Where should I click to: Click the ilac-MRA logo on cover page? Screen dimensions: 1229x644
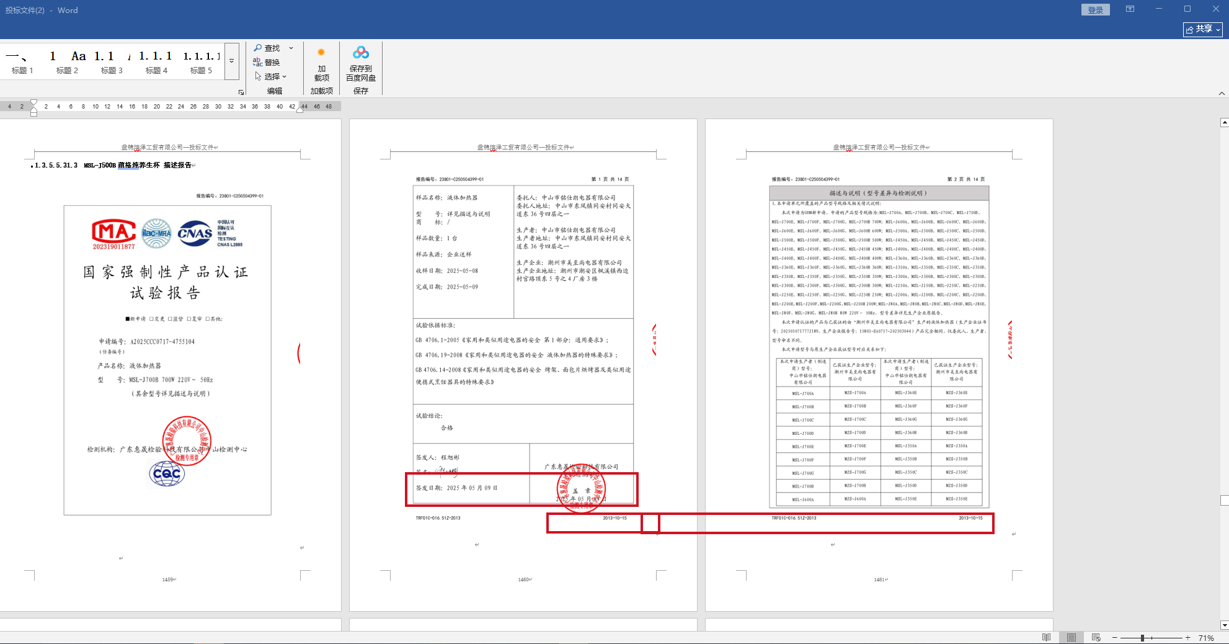click(156, 233)
